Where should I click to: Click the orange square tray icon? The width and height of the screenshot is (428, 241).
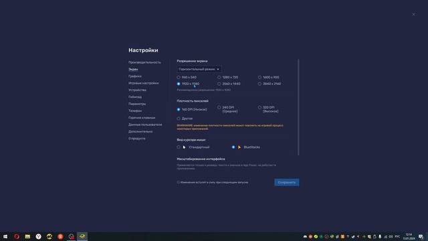coord(342,236)
